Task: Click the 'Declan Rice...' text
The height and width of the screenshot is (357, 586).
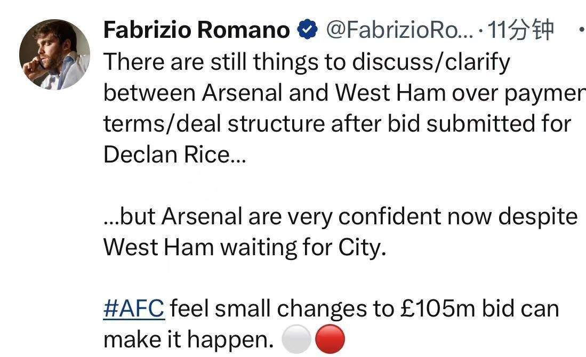Action: pos(174,155)
